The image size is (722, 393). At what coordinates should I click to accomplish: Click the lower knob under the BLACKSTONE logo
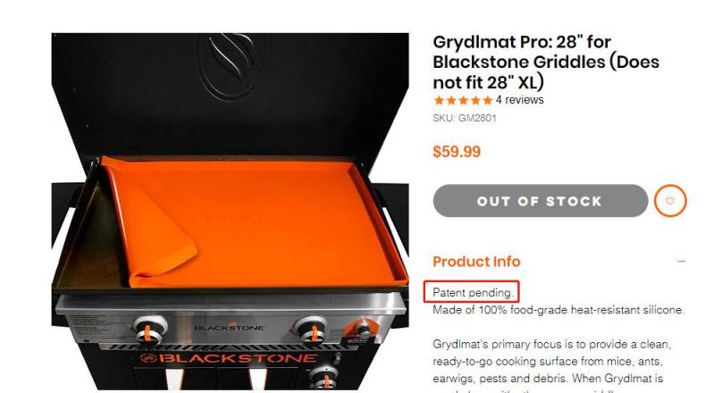324,377
